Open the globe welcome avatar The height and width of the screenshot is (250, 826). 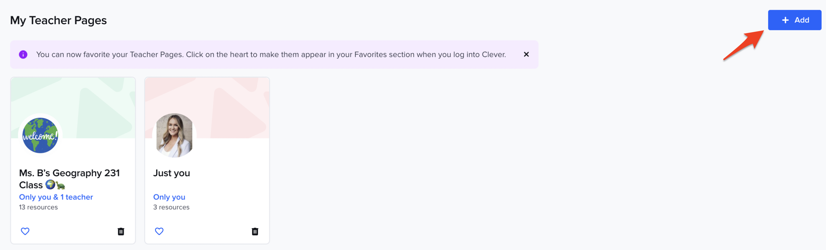click(40, 135)
